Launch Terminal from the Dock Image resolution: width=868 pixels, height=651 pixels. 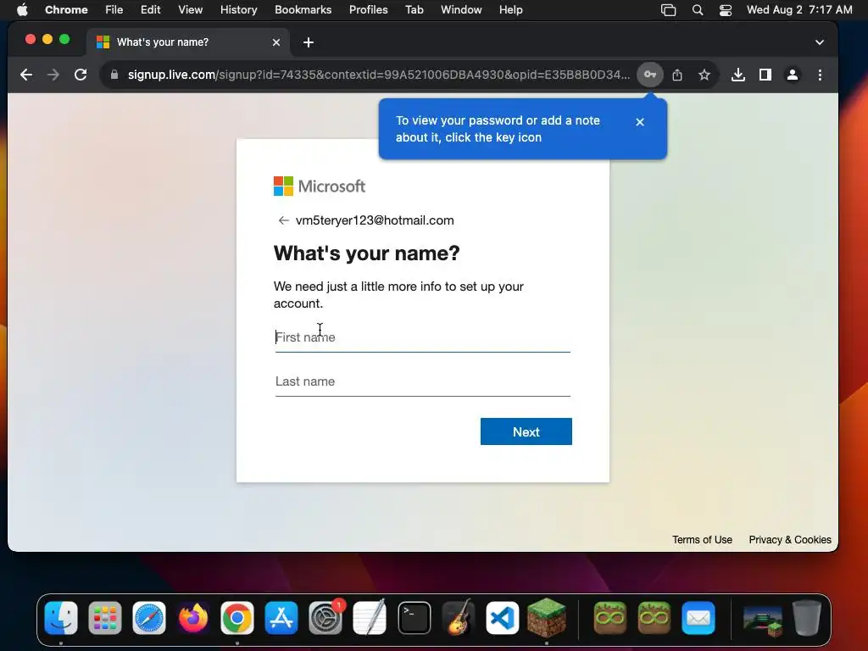[x=414, y=618]
